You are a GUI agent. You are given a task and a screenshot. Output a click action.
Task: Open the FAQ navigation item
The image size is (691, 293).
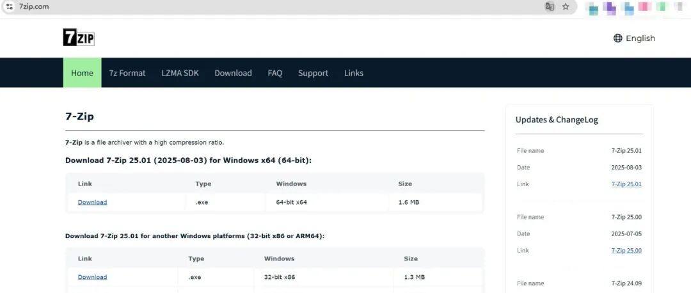tap(275, 73)
